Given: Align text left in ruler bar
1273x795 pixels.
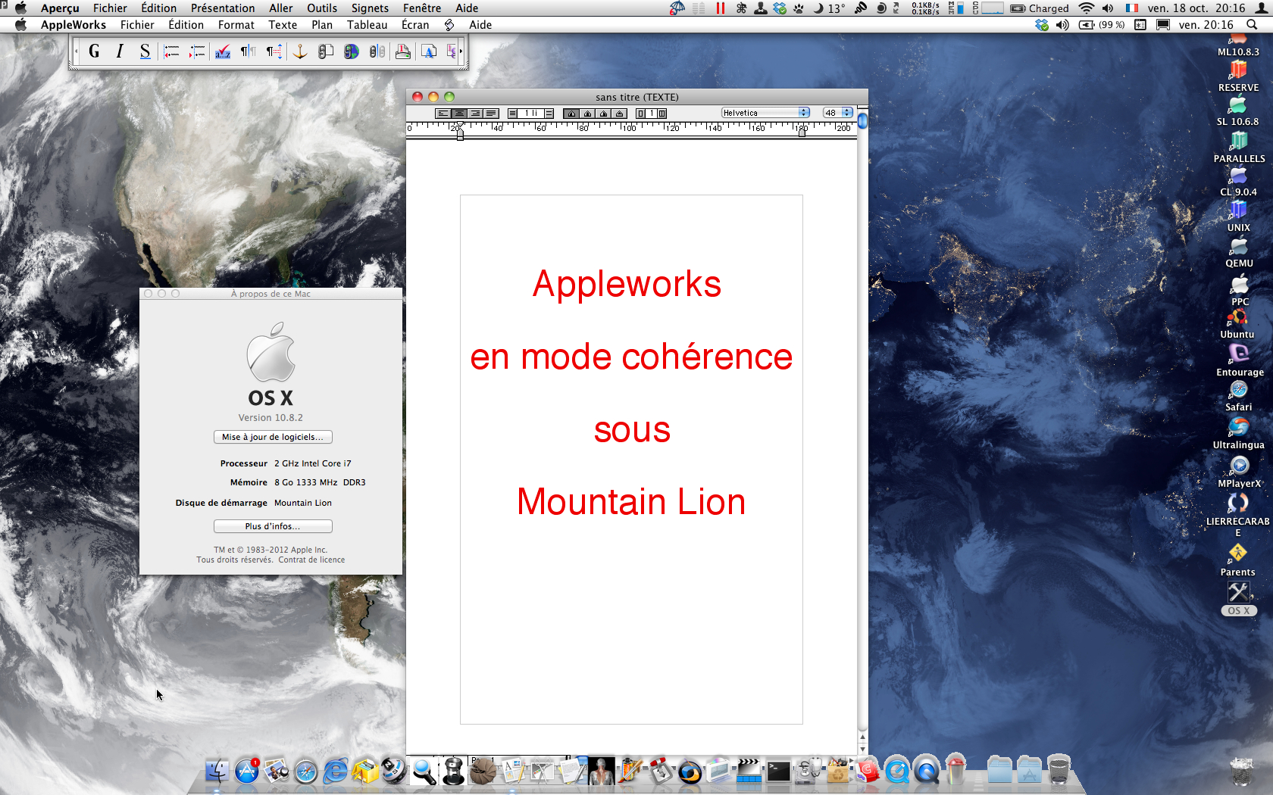Looking at the screenshot, I should [443, 113].
